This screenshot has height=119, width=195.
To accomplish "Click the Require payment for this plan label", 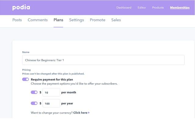I will point(52,79).
